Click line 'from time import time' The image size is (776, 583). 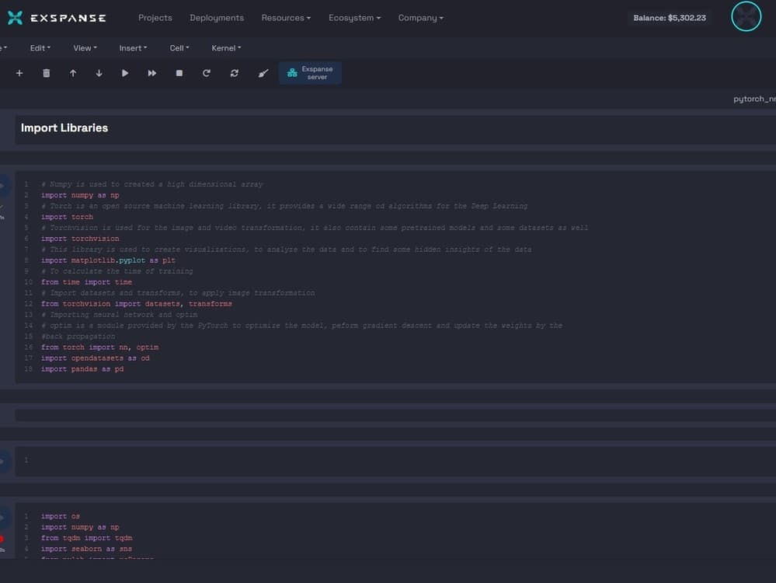(x=86, y=282)
